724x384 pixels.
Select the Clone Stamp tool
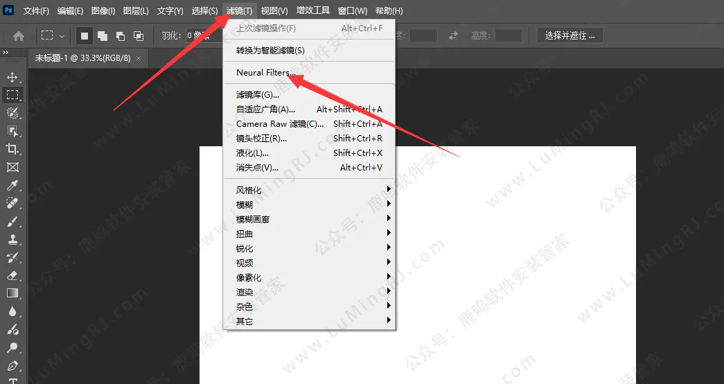tap(12, 239)
